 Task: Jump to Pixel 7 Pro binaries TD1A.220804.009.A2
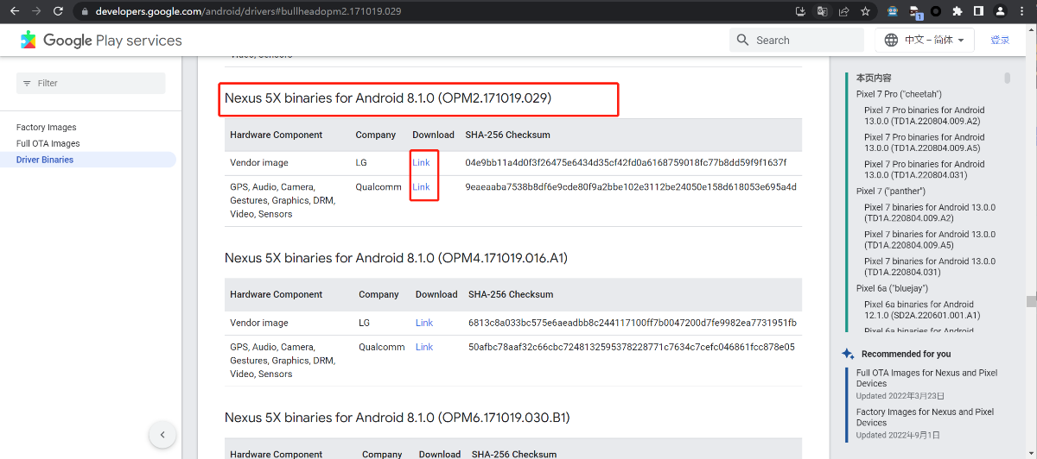pyautogui.click(x=925, y=116)
